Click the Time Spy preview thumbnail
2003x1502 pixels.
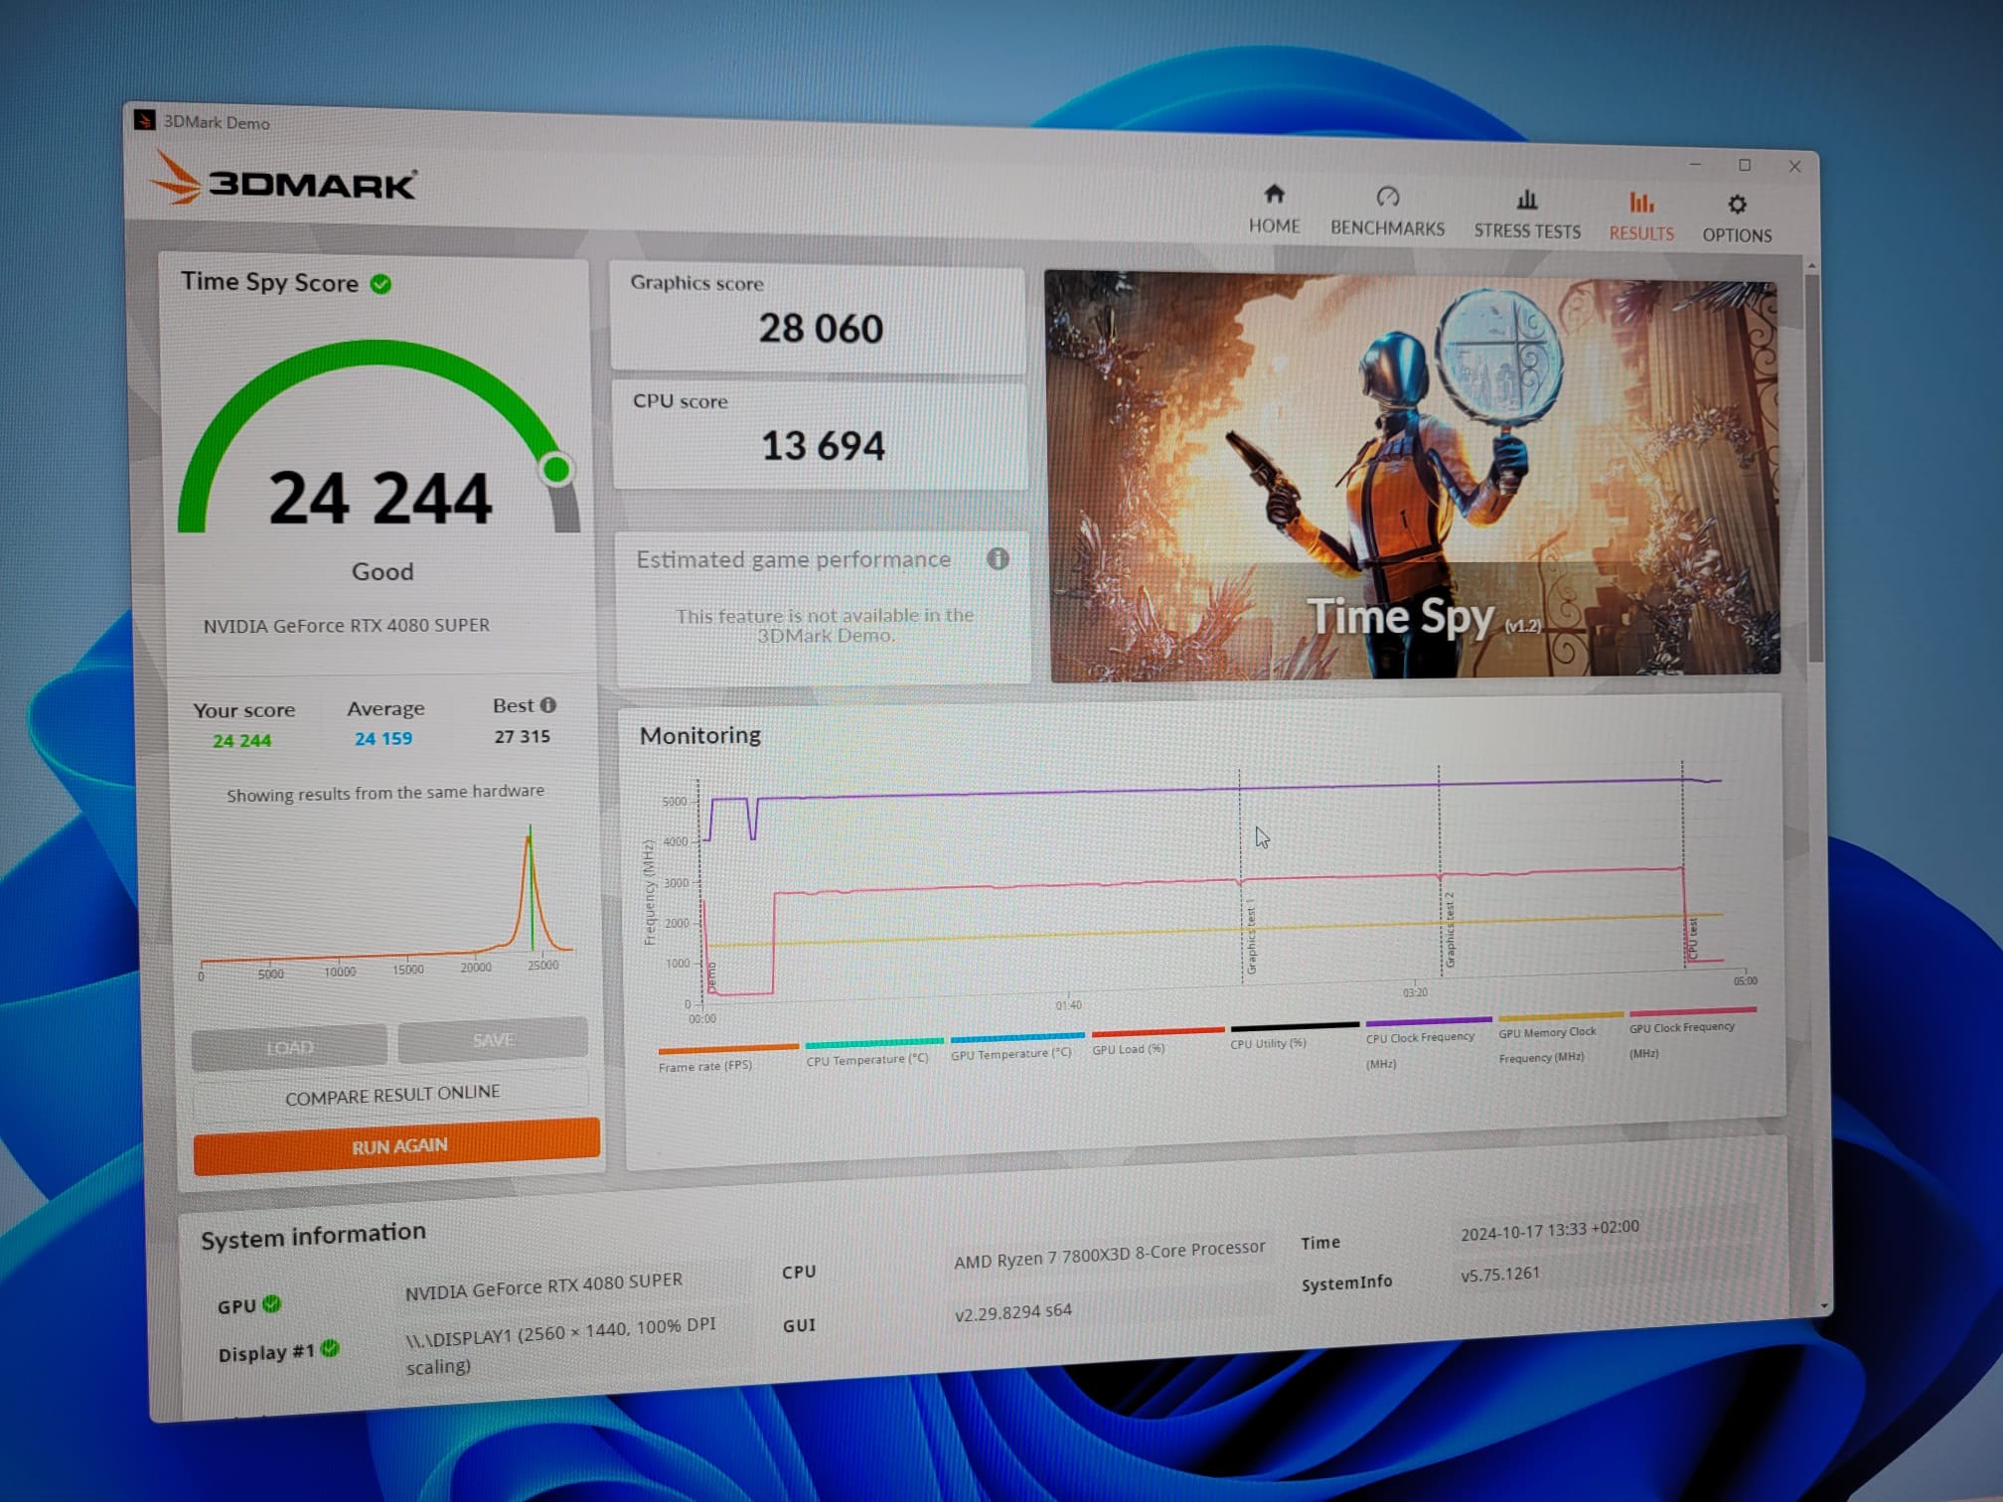tap(1413, 477)
